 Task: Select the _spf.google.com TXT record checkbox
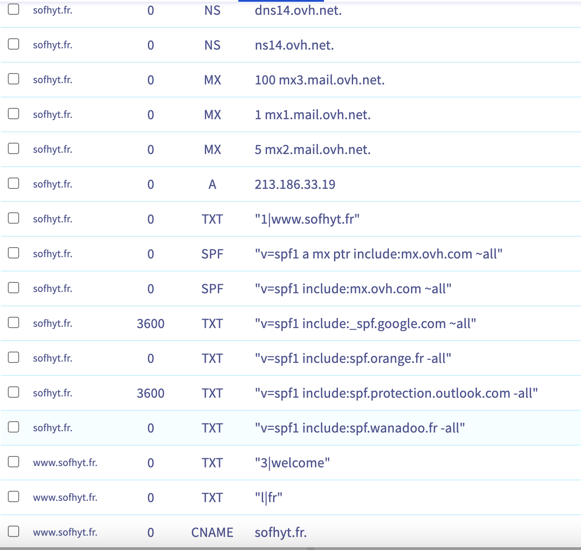(13, 322)
